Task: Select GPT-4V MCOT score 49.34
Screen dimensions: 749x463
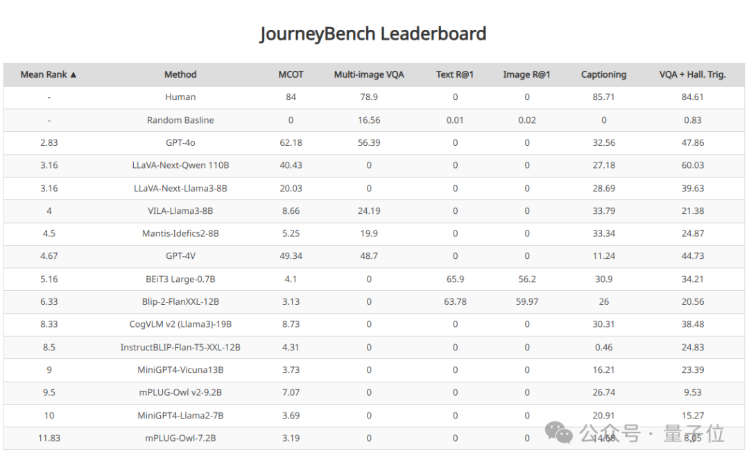Action: click(291, 256)
